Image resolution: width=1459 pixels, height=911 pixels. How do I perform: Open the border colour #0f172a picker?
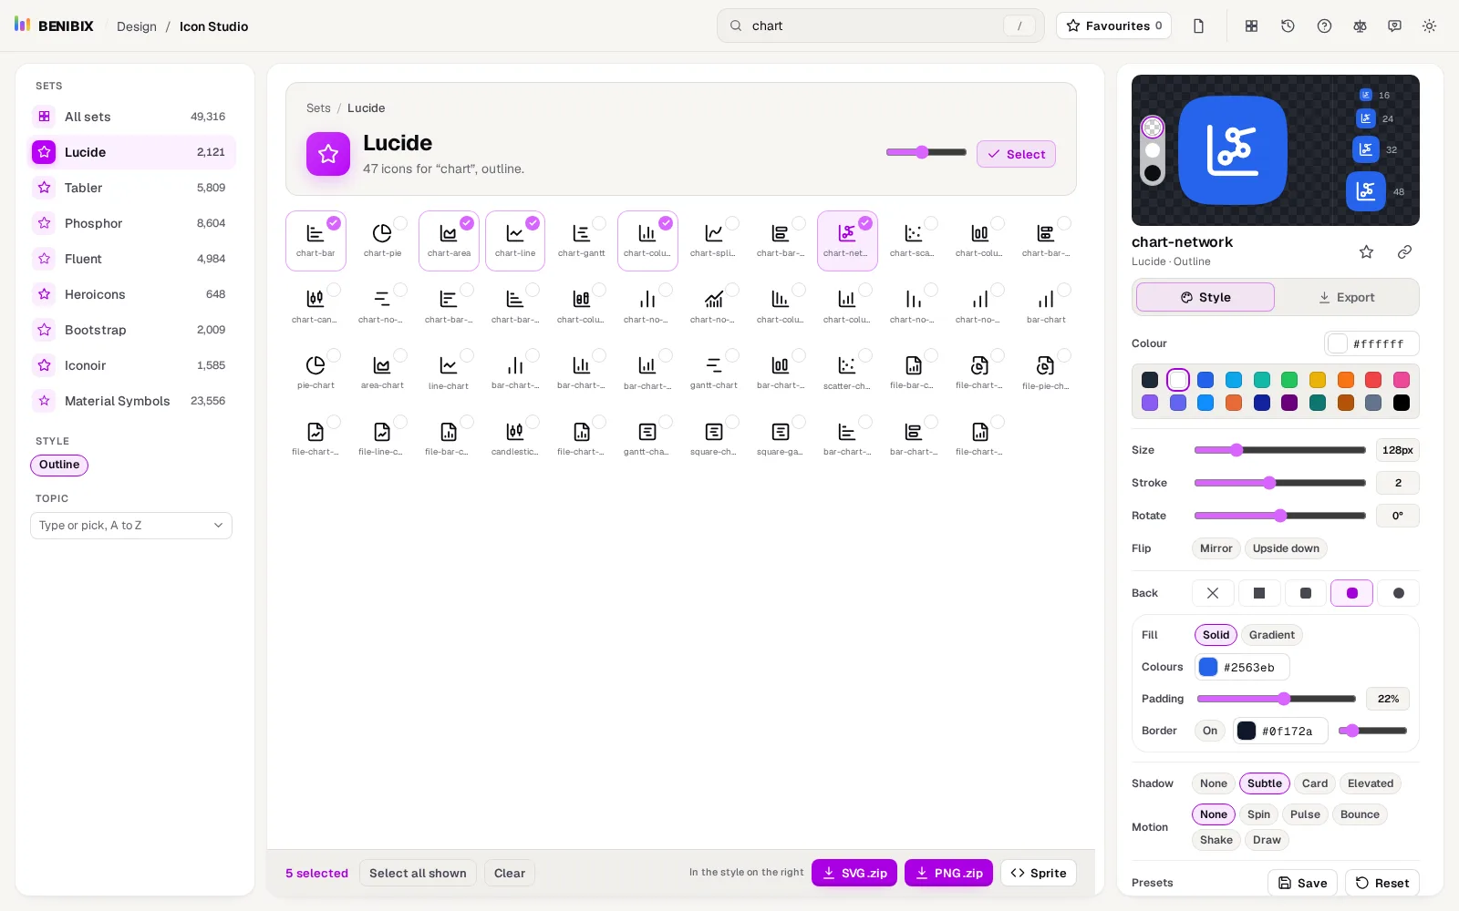(x=1280, y=731)
